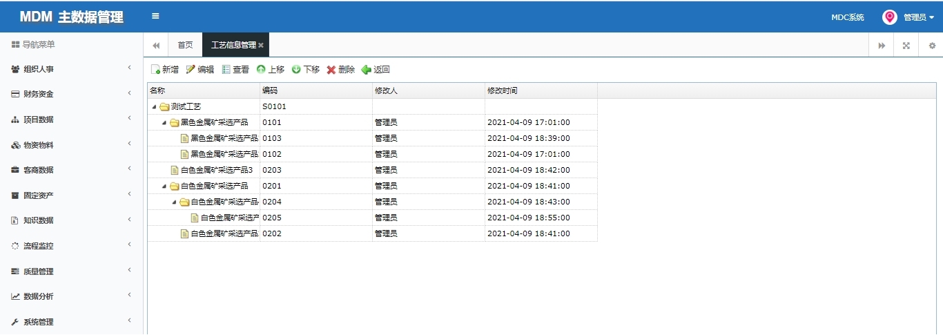Image resolution: width=943 pixels, height=335 pixels.
Task: Click document icon of 白色金属矿采选产品3
Action: point(175,170)
